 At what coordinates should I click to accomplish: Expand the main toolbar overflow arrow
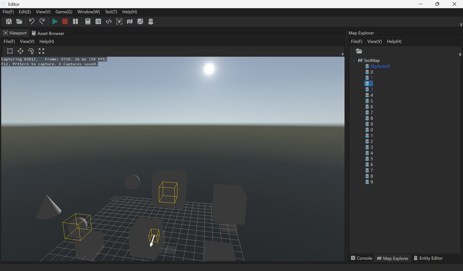coord(461,25)
